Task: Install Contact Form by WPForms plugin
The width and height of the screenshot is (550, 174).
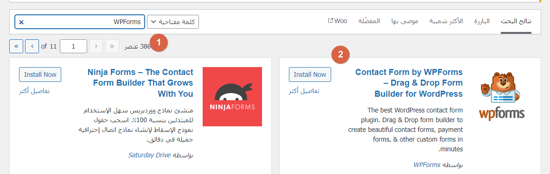Action: 310,75
